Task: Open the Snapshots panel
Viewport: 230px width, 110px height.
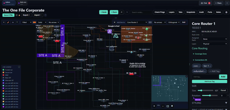Action: click(191, 12)
